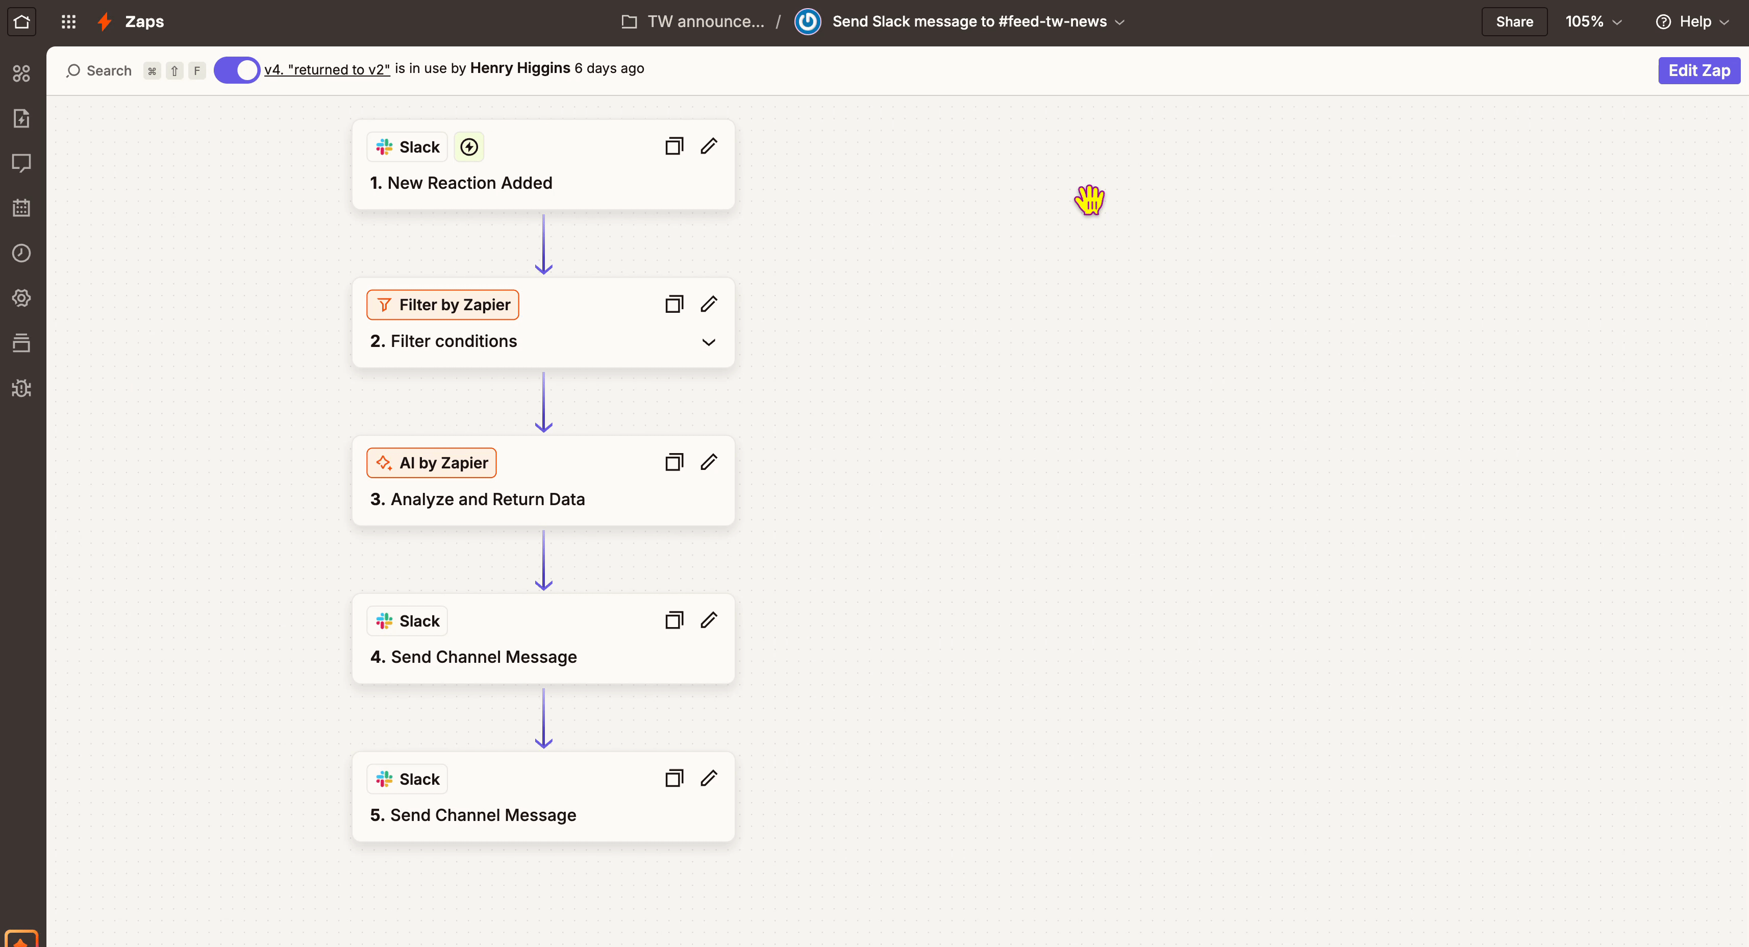
Task: Open the settings gear in sidebar
Action: (x=22, y=298)
